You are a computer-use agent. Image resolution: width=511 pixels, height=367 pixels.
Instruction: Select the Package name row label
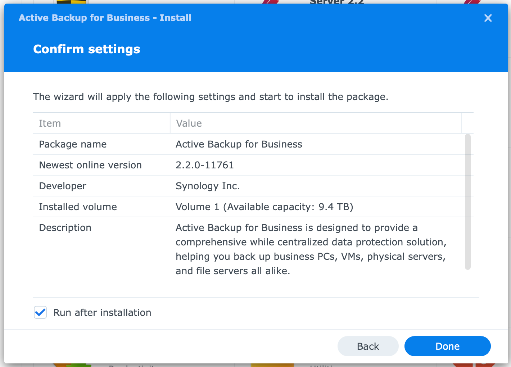[73, 144]
